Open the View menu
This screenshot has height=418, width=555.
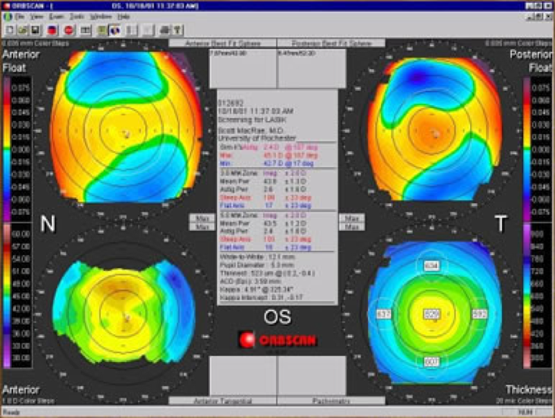coord(36,17)
